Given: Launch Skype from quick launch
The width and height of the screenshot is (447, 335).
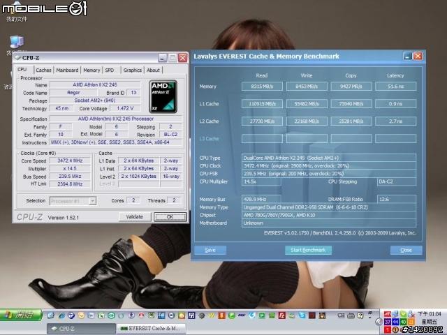Looking at the screenshot, I should [x=302, y=315].
